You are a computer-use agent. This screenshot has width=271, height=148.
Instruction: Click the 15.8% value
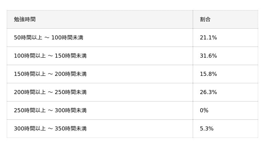(208, 74)
